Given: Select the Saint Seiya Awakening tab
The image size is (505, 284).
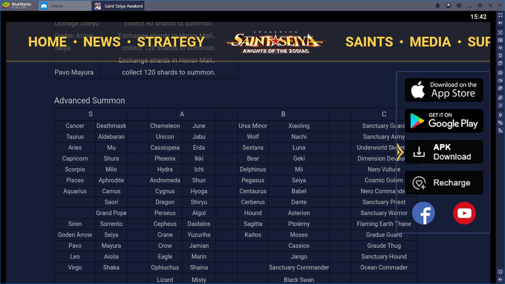Looking at the screenshot, I should 118,6.
